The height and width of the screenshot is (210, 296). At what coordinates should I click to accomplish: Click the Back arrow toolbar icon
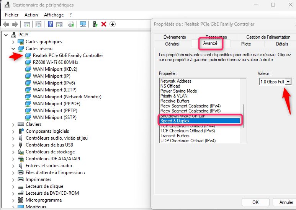tap(6, 24)
